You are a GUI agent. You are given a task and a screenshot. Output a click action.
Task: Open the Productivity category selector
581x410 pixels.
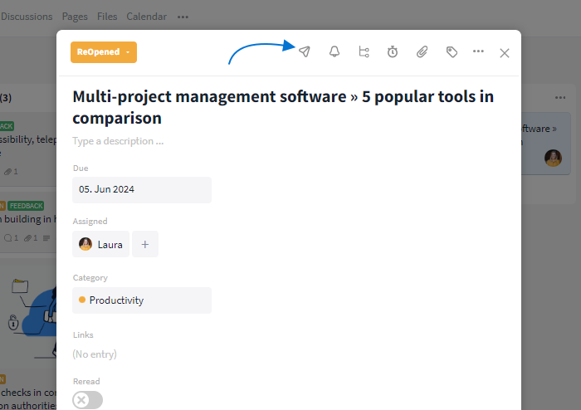tap(142, 300)
